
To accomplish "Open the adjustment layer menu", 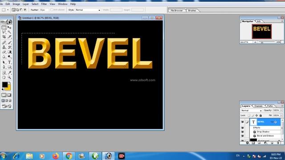I will point(265,143).
